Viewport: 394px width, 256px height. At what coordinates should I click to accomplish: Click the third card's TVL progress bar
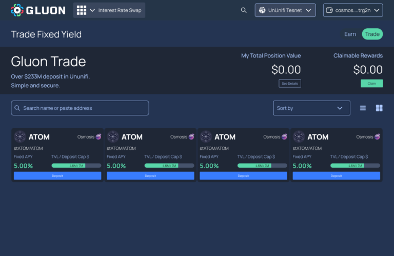(x=262, y=166)
